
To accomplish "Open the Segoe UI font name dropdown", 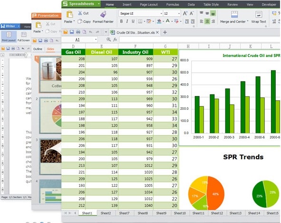I will pyautogui.click(x=161, y=13).
